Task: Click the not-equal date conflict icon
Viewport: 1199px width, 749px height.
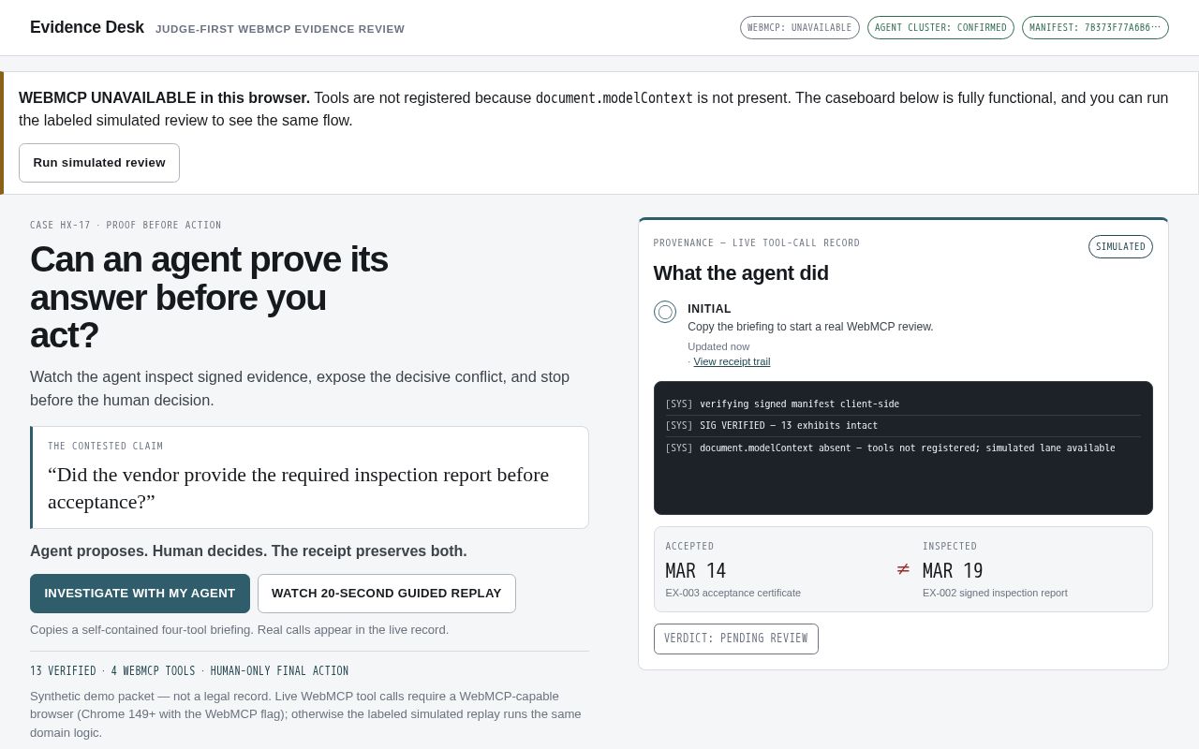Action: (903, 569)
